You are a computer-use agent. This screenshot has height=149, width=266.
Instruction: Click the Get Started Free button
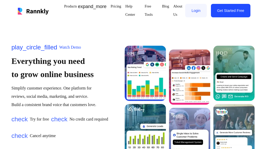coord(231,11)
